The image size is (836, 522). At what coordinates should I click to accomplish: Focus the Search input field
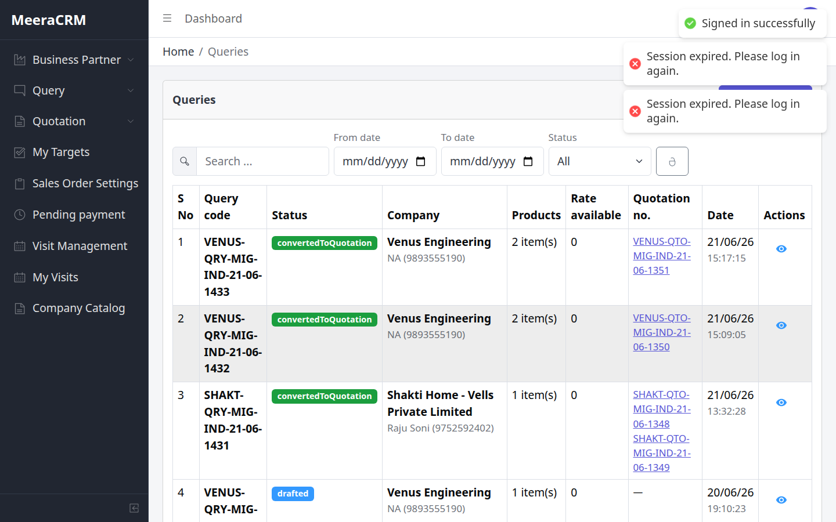coord(262,161)
